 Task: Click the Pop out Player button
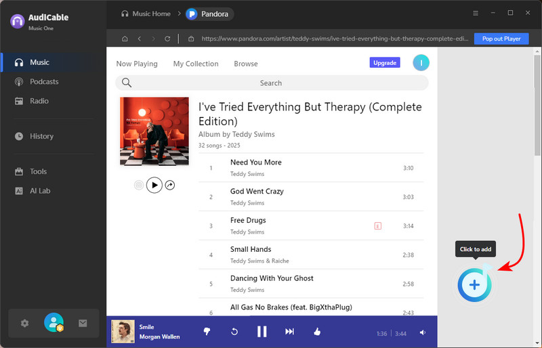pos(501,39)
